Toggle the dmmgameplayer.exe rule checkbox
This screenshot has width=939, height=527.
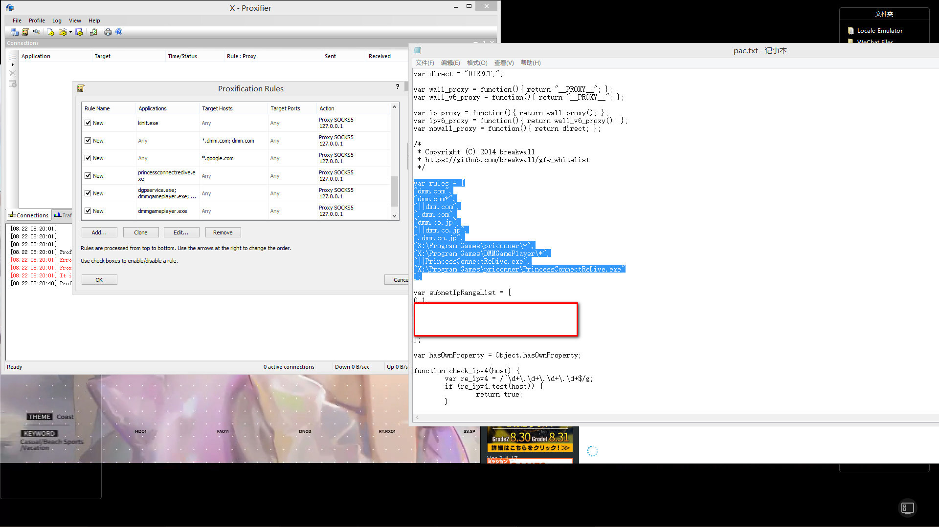point(88,211)
